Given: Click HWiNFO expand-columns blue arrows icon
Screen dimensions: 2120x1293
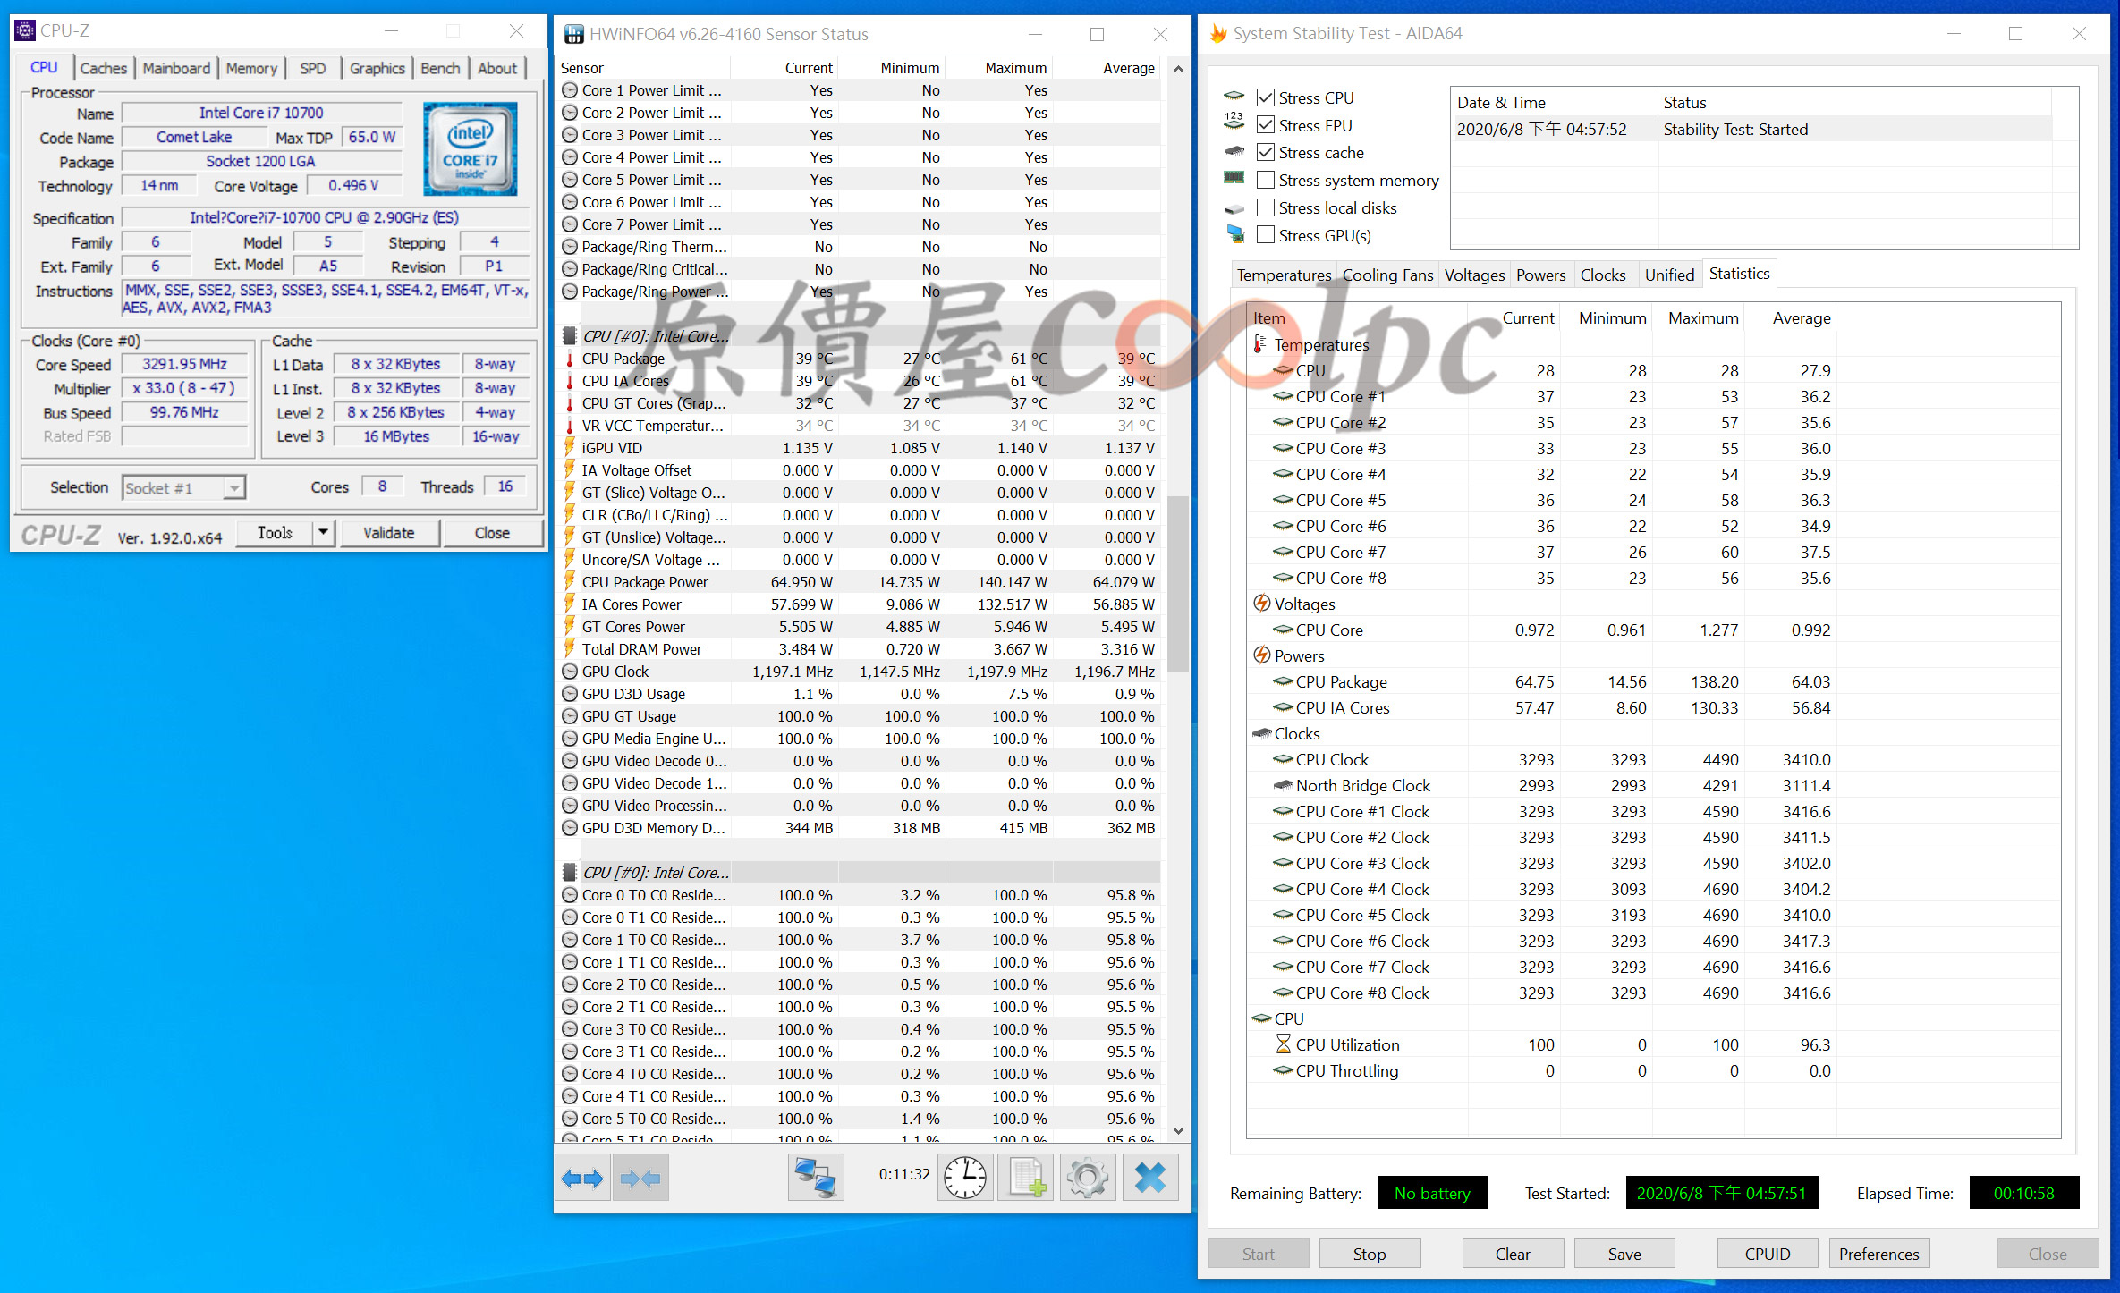Looking at the screenshot, I should pyautogui.click(x=582, y=1178).
